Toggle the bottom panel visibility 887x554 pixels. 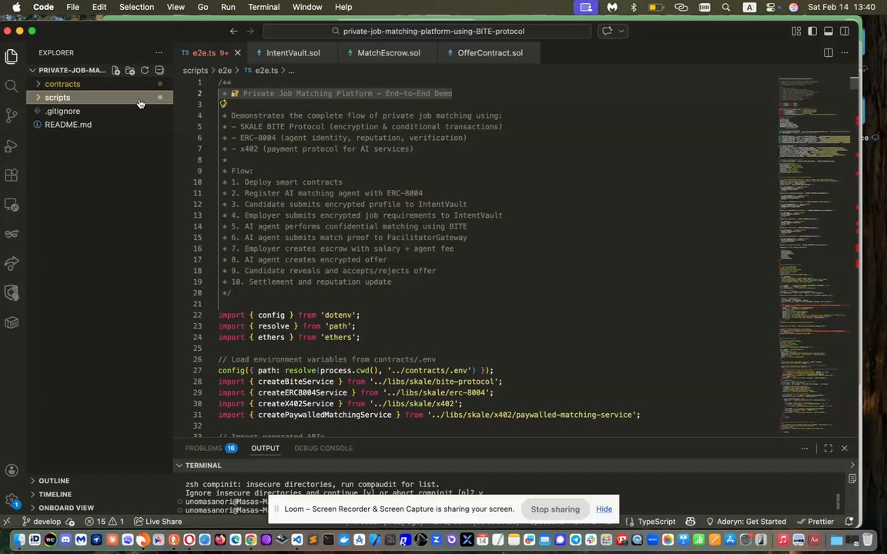click(828, 31)
